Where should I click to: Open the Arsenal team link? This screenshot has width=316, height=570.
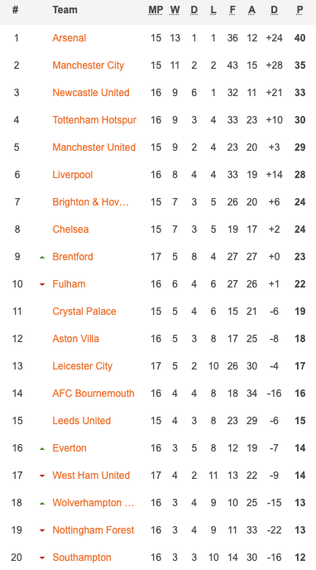(69, 38)
